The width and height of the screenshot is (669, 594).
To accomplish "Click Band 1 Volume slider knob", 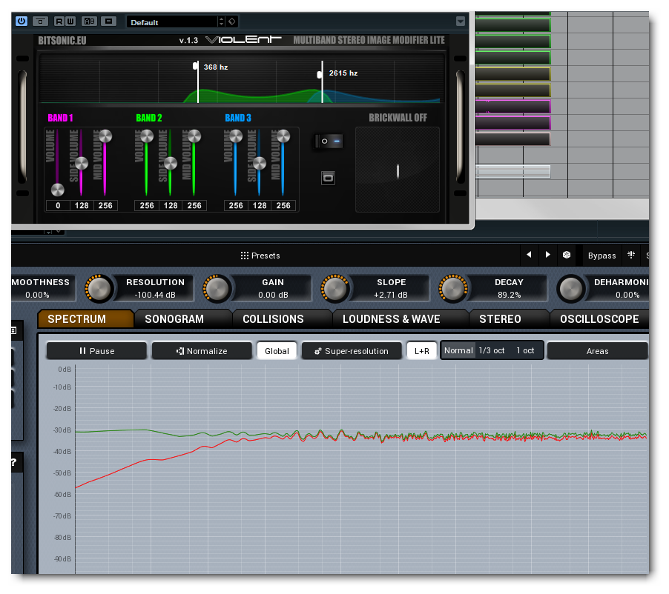I will [58, 190].
